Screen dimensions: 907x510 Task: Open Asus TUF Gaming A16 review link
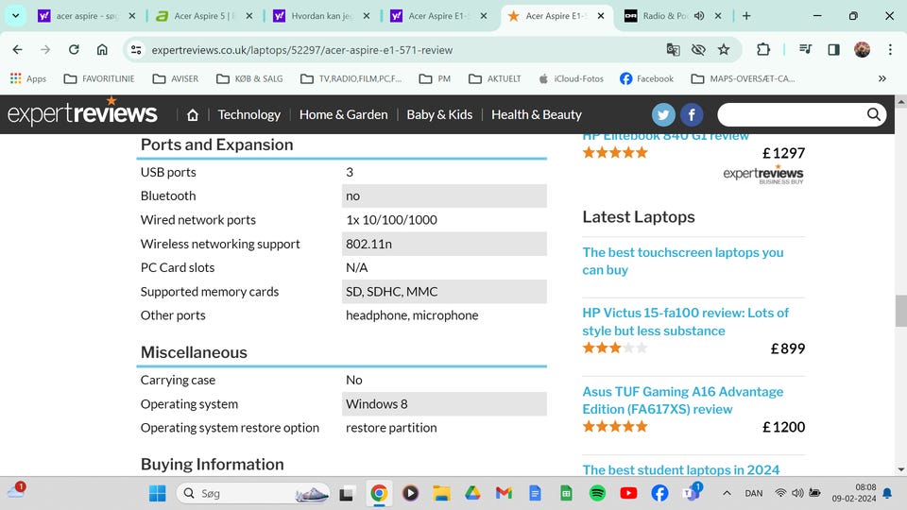(682, 400)
